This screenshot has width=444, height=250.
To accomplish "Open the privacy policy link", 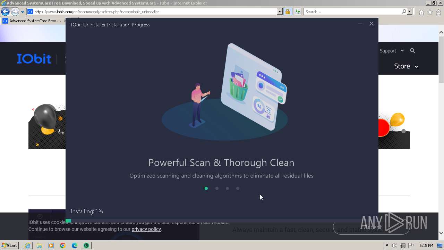I will coord(146,229).
